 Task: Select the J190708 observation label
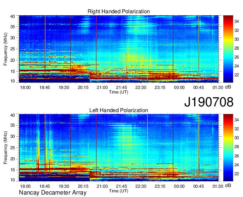[209, 102]
